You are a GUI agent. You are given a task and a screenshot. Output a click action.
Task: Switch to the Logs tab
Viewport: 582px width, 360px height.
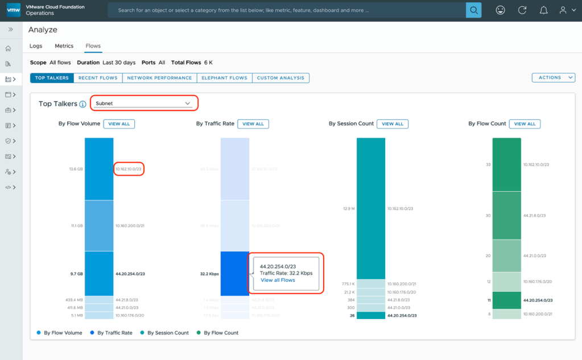(36, 46)
